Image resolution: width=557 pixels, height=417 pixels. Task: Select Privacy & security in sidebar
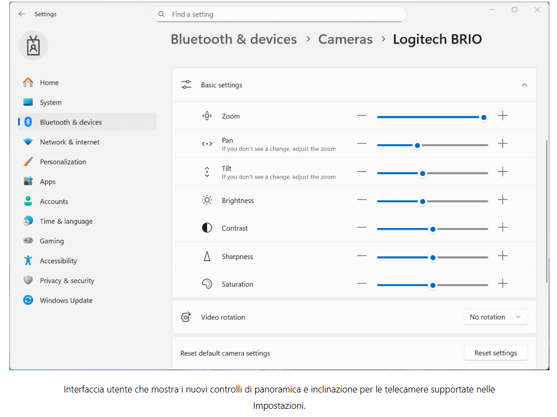point(67,281)
